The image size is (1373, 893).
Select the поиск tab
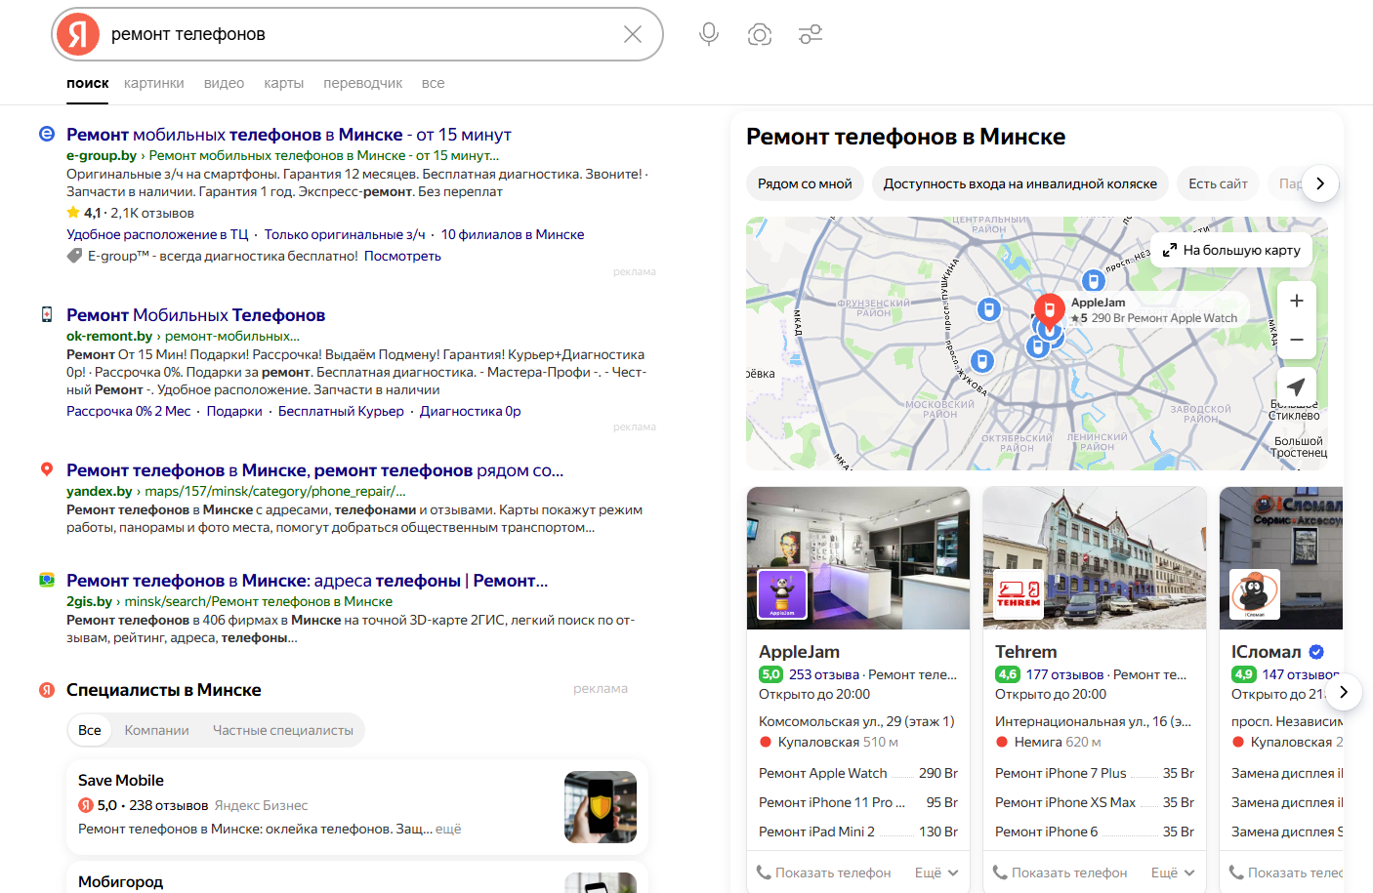[88, 83]
